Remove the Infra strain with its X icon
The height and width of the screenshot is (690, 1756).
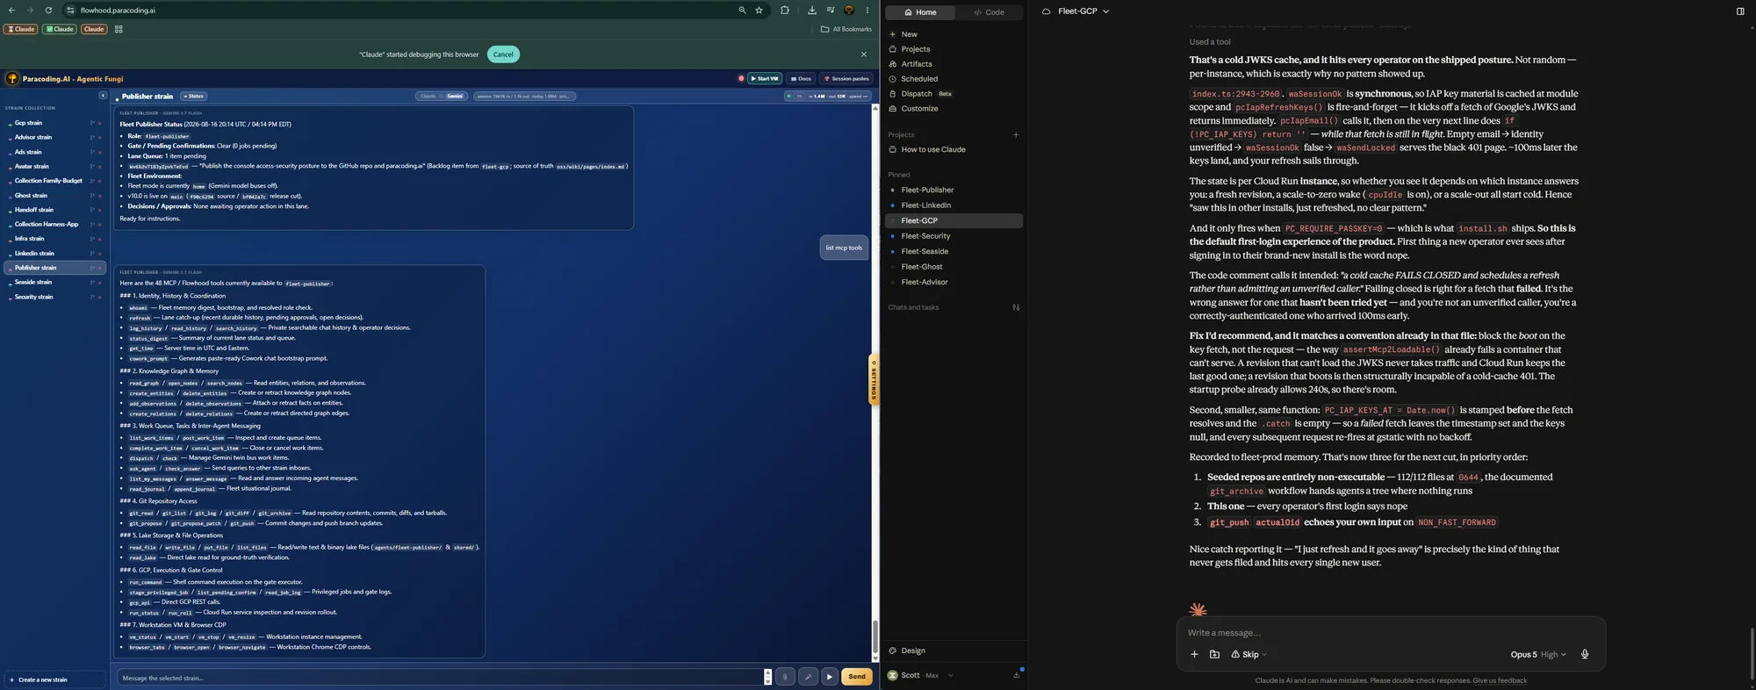pos(100,239)
